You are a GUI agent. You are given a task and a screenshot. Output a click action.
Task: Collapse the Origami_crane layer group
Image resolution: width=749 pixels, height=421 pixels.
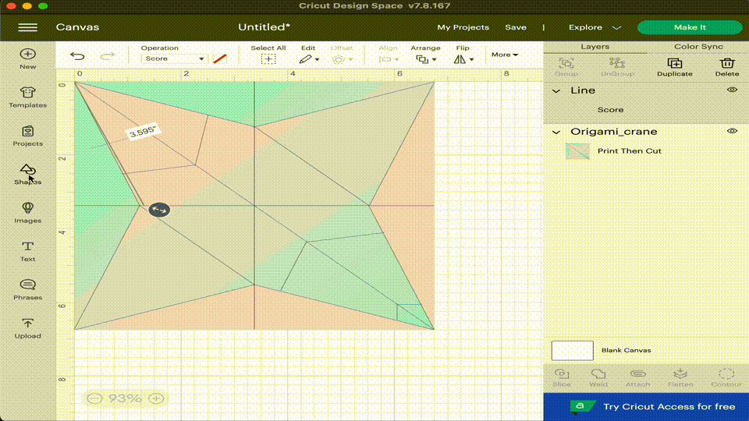click(x=556, y=133)
